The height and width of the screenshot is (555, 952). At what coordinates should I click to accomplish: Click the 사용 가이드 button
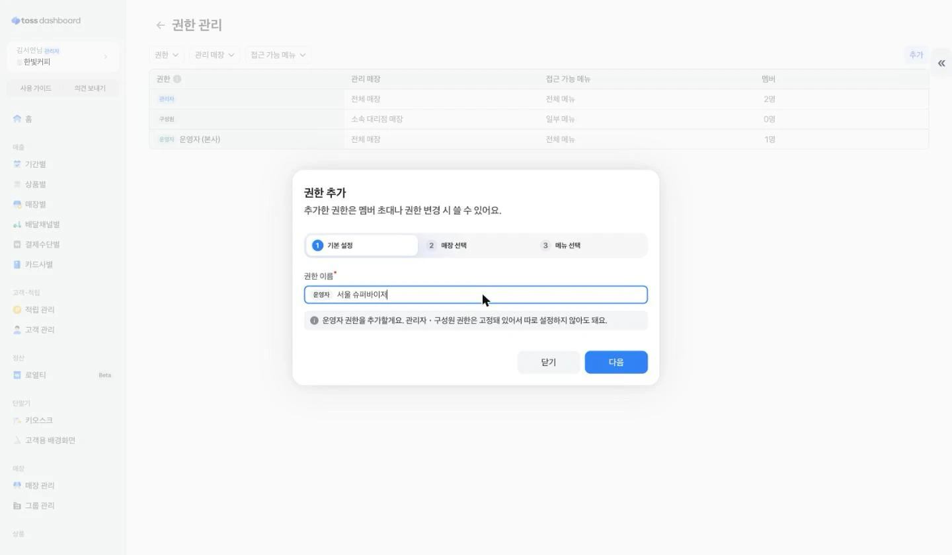pyautogui.click(x=36, y=88)
